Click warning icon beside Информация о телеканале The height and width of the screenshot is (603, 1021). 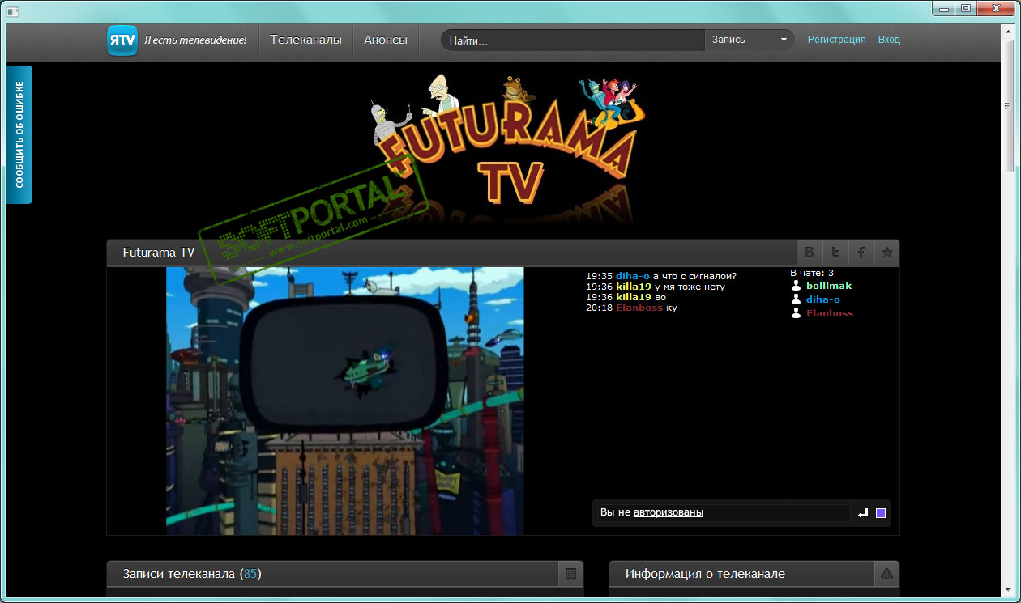click(886, 574)
